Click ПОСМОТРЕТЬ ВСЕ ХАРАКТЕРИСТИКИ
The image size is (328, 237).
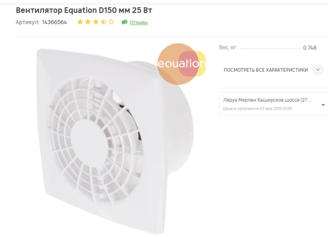click(266, 70)
